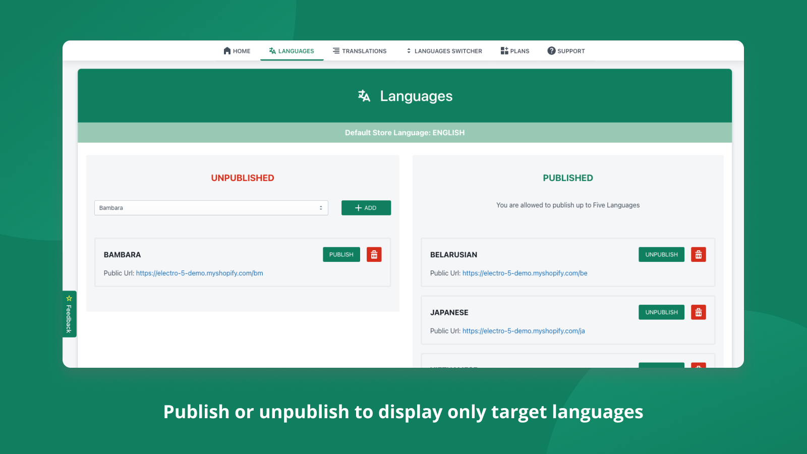Open the Support tab

click(566, 51)
